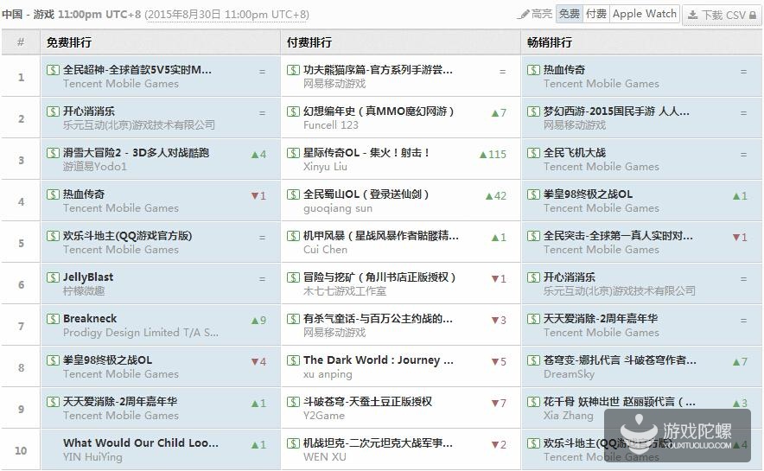The height and width of the screenshot is (471, 764).
Task: Toggle the 付费 filter button
Action: pos(595,14)
